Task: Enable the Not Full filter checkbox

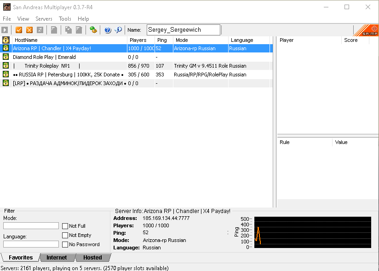Action: (65, 226)
